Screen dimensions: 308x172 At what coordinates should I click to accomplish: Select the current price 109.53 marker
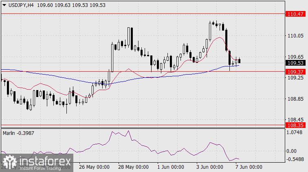click(295, 63)
